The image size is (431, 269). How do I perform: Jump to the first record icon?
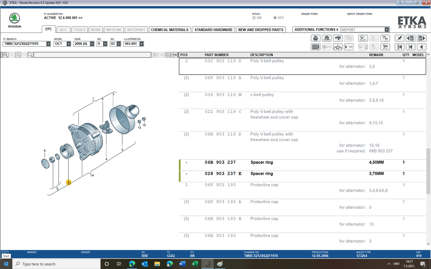[x=400, y=47]
